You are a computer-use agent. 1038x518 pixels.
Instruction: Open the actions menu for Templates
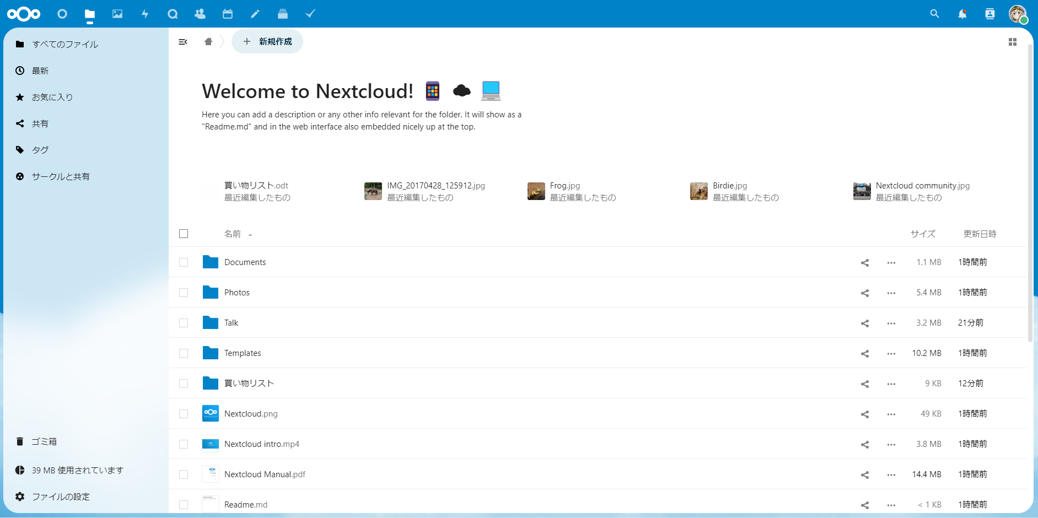(x=891, y=354)
